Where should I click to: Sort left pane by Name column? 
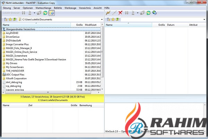coord(36,25)
